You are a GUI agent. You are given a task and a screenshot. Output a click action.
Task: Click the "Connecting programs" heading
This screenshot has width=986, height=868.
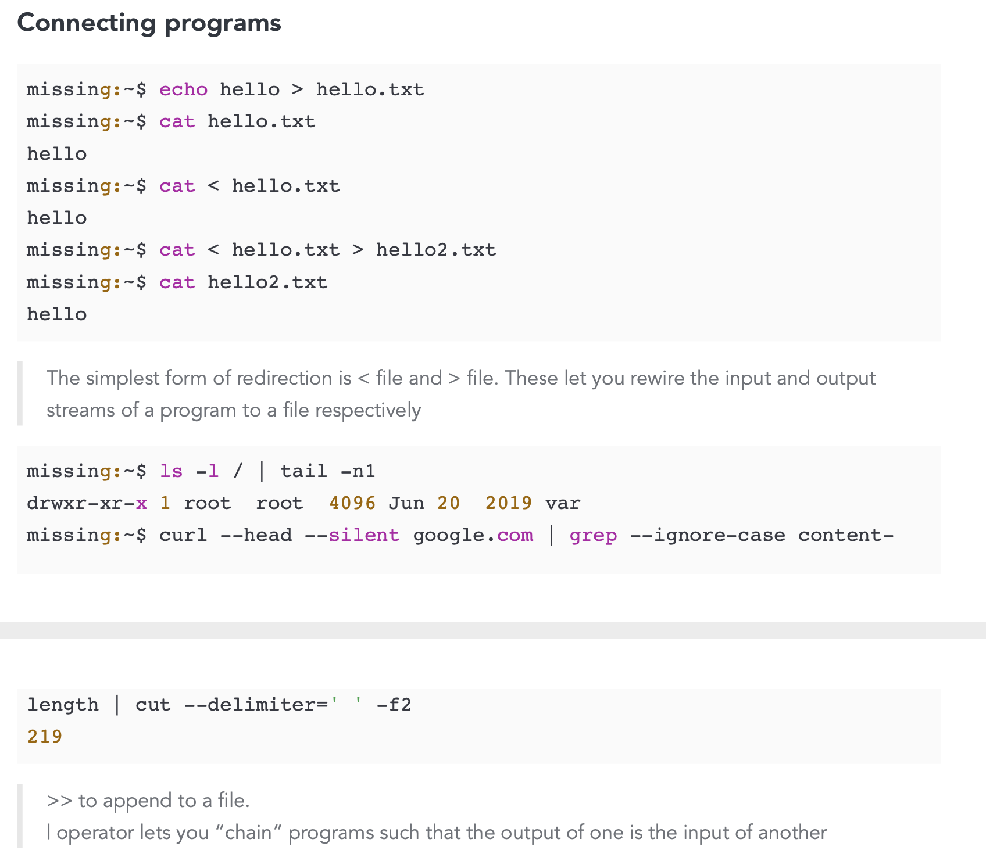tap(149, 24)
